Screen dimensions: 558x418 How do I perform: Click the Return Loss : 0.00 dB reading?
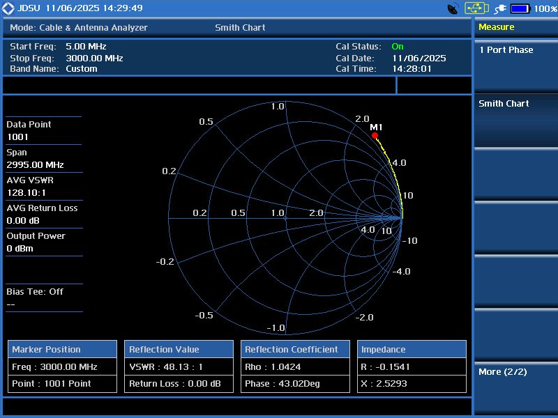[179, 384]
